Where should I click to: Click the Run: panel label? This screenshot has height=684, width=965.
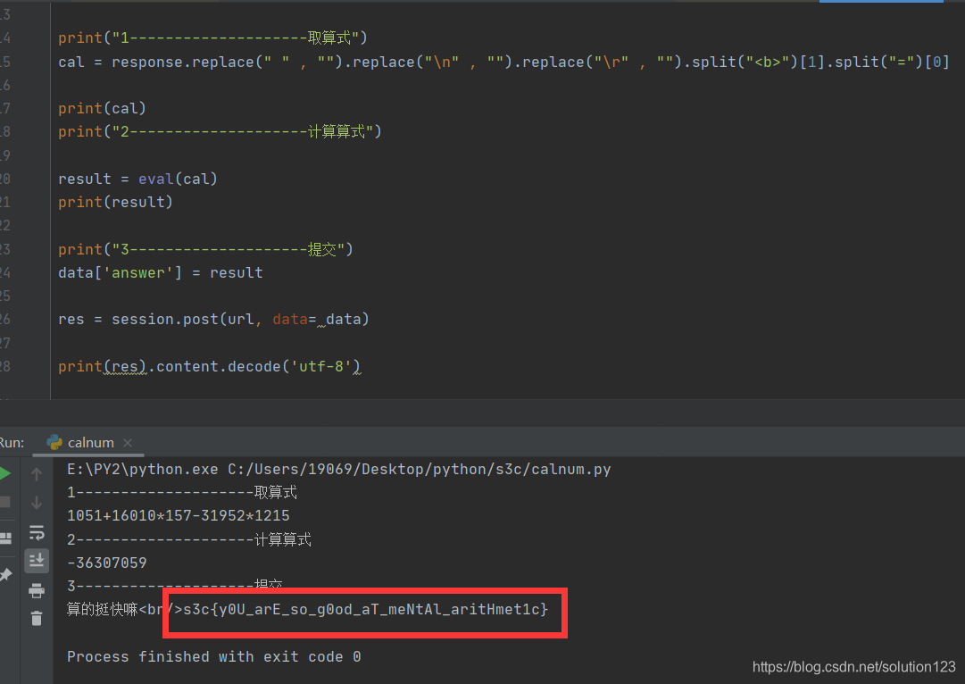tap(11, 443)
